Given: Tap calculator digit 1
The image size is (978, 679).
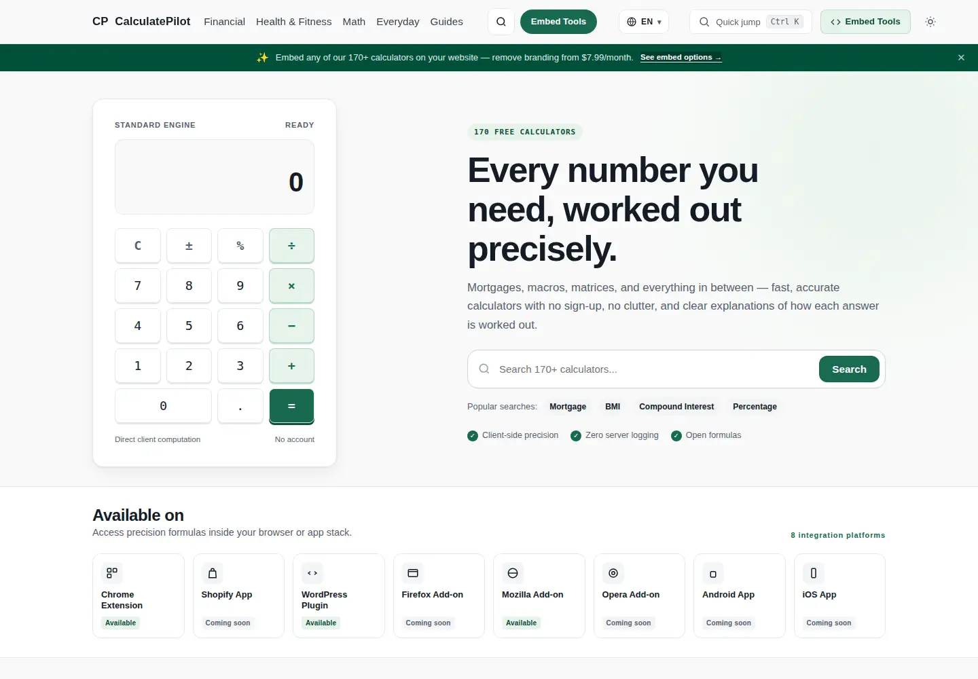Looking at the screenshot, I should pyautogui.click(x=138, y=366).
